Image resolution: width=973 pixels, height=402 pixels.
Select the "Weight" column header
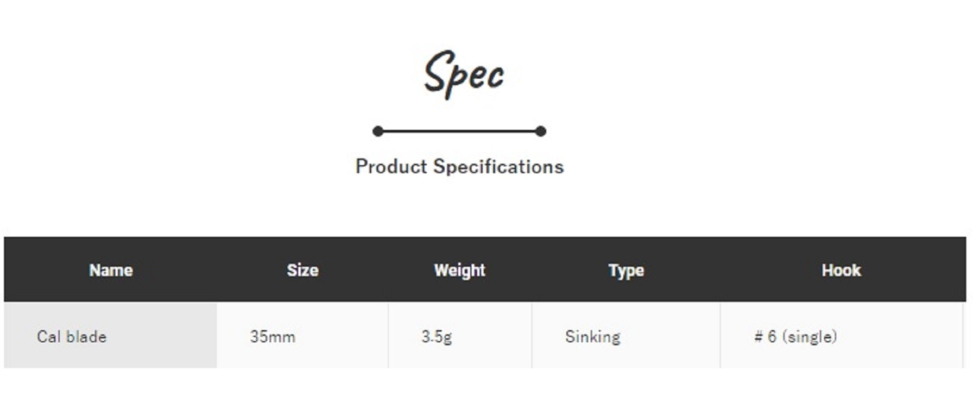click(460, 270)
